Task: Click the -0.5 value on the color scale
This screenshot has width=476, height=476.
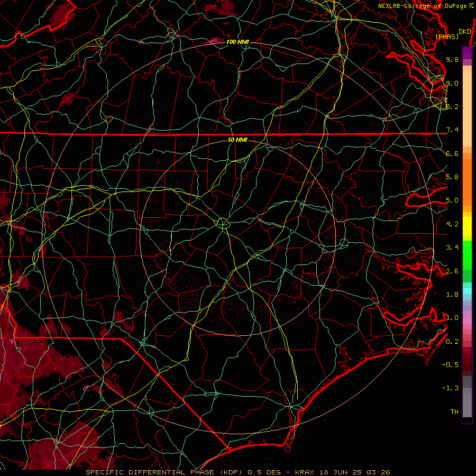Action: [450, 364]
